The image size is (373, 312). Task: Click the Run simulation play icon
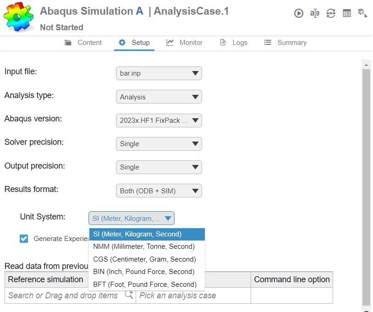299,13
